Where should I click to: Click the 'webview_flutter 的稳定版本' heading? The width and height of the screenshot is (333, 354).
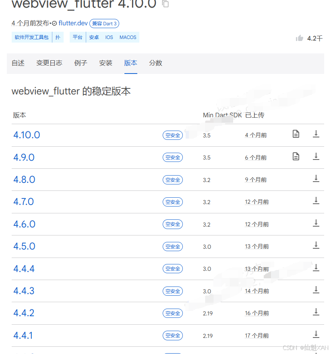click(x=71, y=91)
